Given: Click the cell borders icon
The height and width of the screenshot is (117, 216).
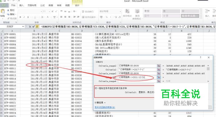Looking at the screenshot, I should [x=35, y=17].
